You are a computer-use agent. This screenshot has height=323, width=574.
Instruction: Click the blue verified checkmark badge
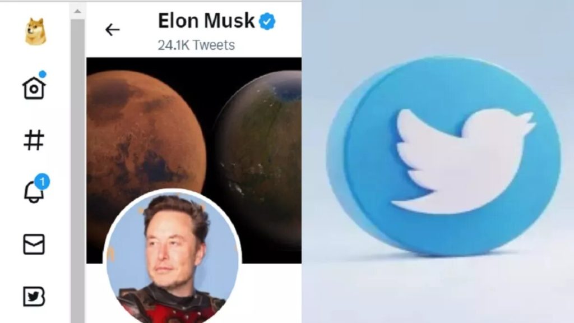click(x=267, y=21)
